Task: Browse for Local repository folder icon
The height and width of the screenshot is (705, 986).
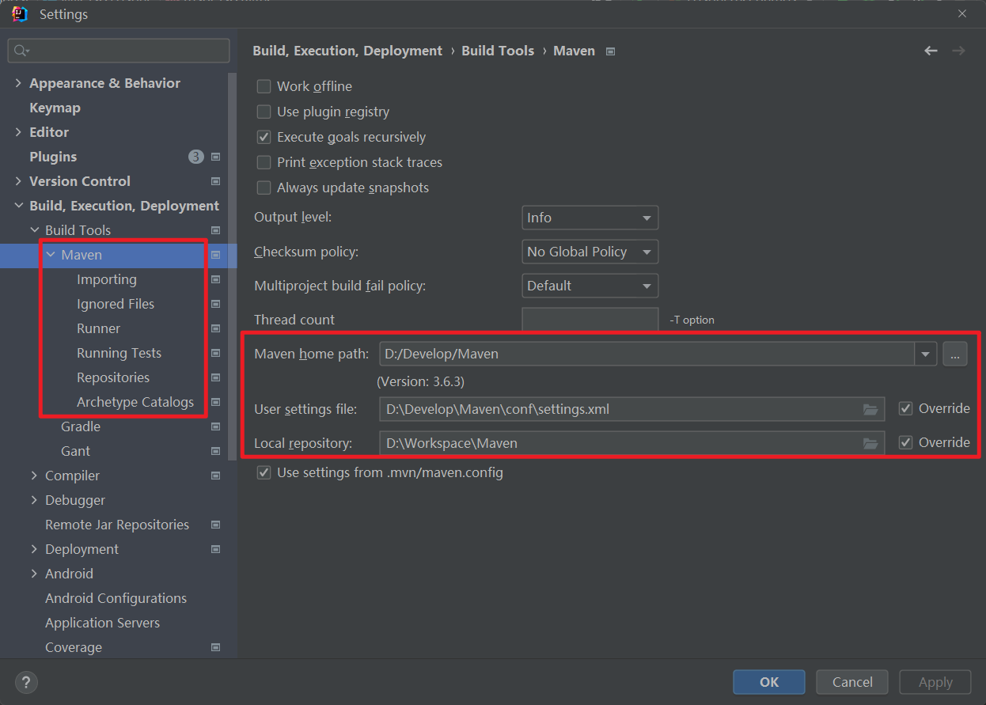Action: (870, 443)
